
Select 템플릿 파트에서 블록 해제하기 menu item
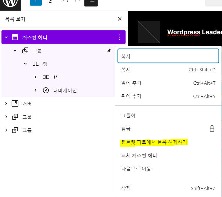click(154, 142)
